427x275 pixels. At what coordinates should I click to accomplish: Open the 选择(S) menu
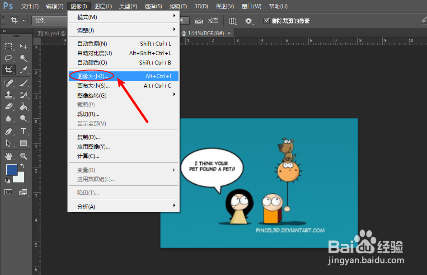[x=153, y=6]
